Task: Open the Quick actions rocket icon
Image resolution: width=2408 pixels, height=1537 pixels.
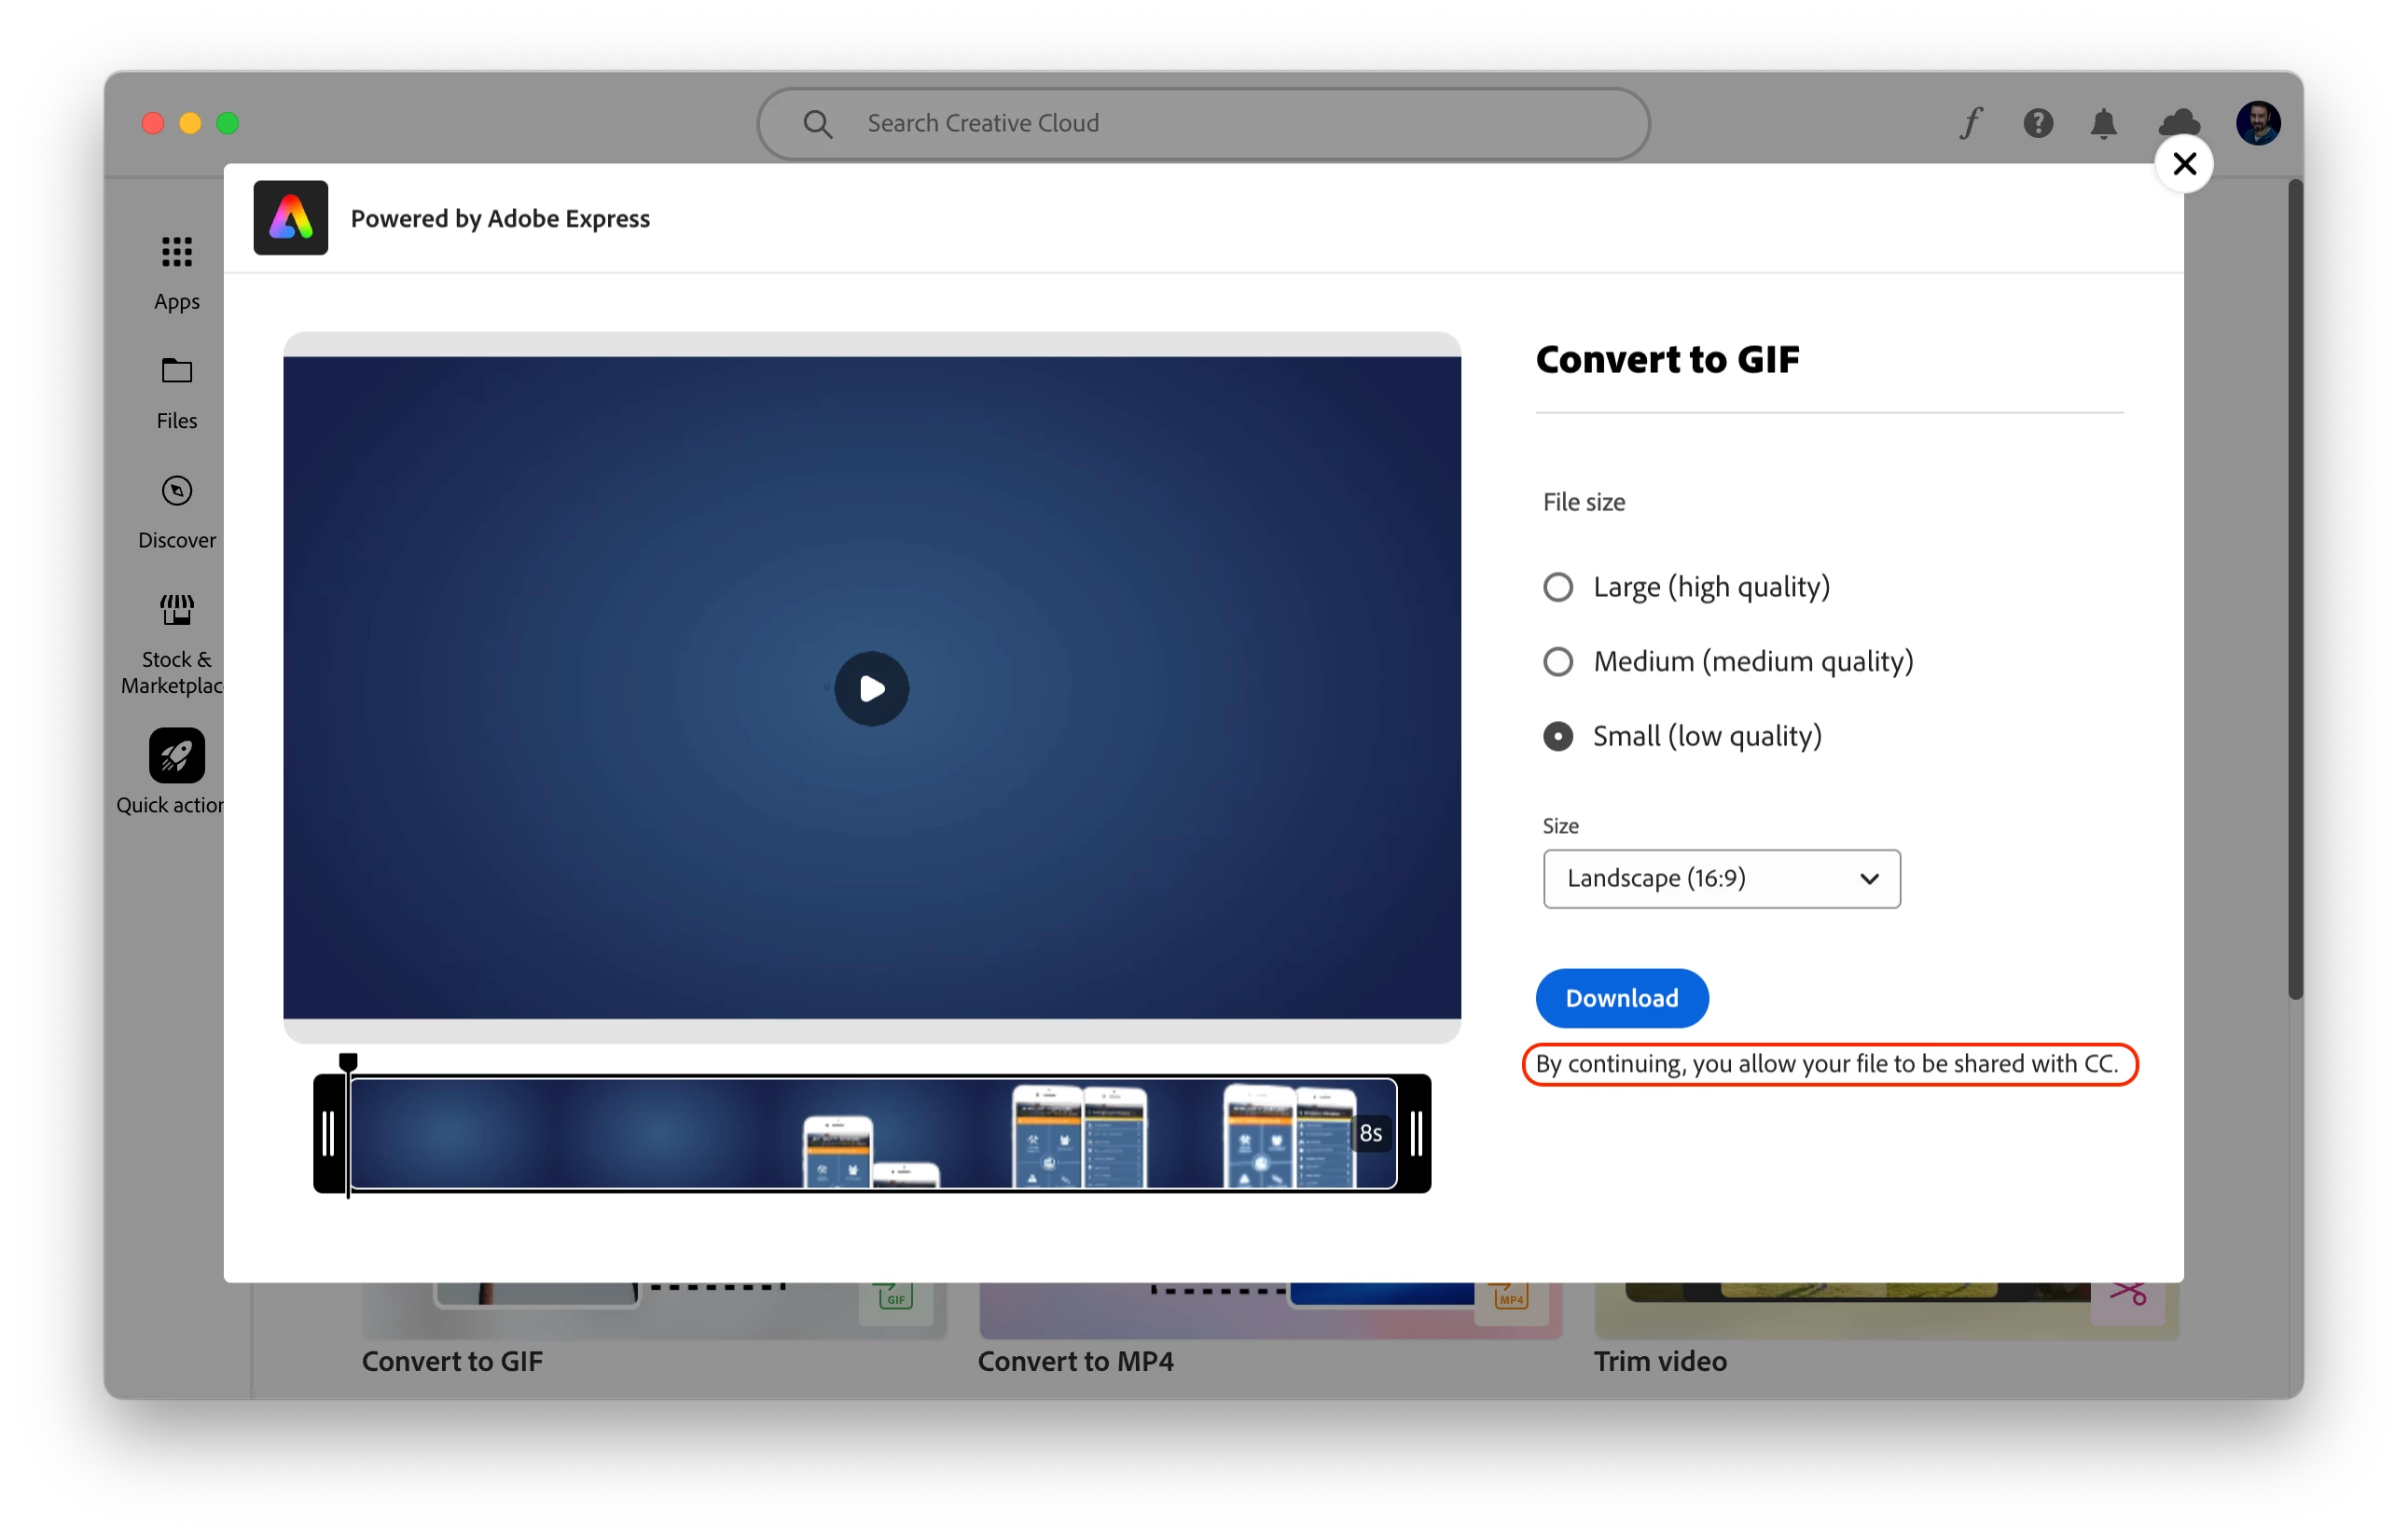Action: coord(177,755)
